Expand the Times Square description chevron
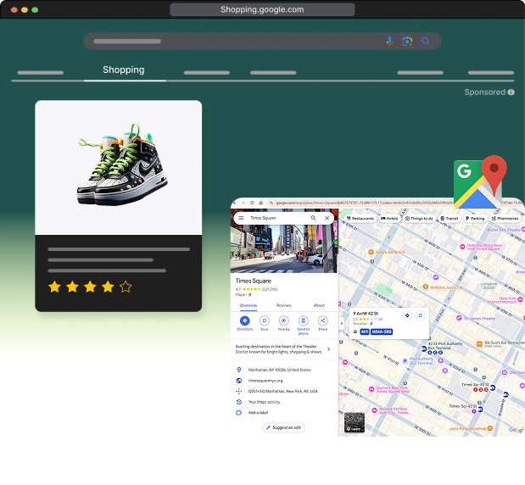 (x=328, y=349)
